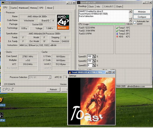Viewport: 153px width, 128px height.
Task: Open the Half-Life 2 desktop icon
Action: (x=2, y=100)
